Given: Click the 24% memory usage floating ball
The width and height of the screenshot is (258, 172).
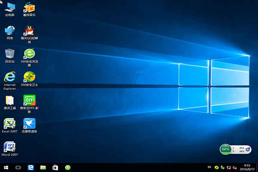Looking at the screenshot, I should 225,150.
